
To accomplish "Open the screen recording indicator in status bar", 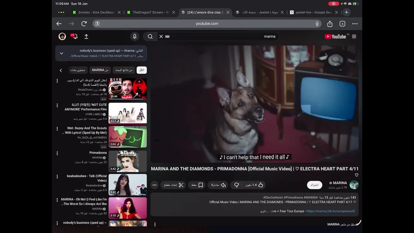I will (334, 4).
